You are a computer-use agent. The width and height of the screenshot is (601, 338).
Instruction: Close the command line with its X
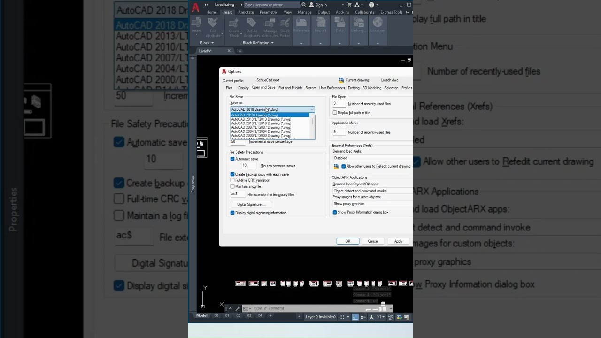(230, 308)
